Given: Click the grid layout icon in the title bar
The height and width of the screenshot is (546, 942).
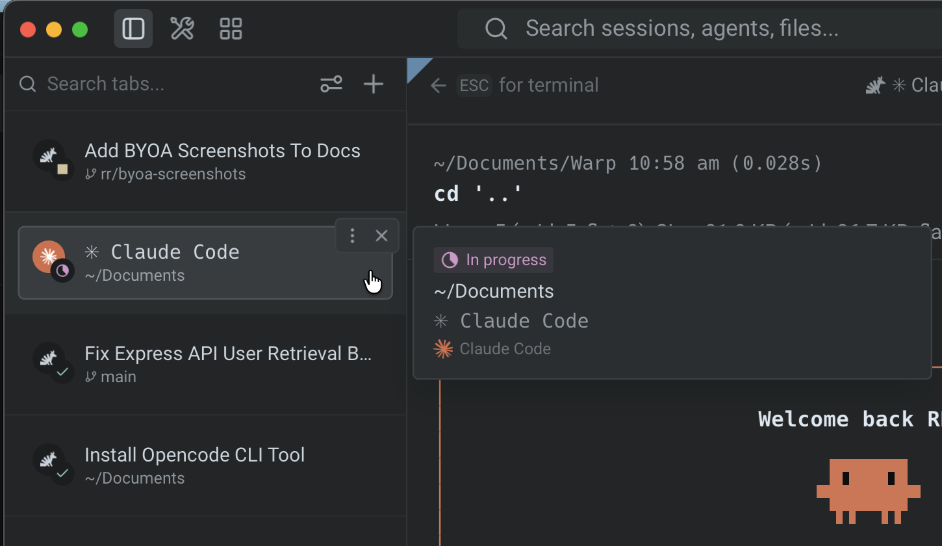Looking at the screenshot, I should click(x=230, y=28).
